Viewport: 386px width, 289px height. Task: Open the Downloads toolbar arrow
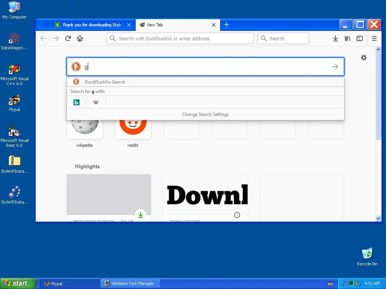click(x=335, y=39)
